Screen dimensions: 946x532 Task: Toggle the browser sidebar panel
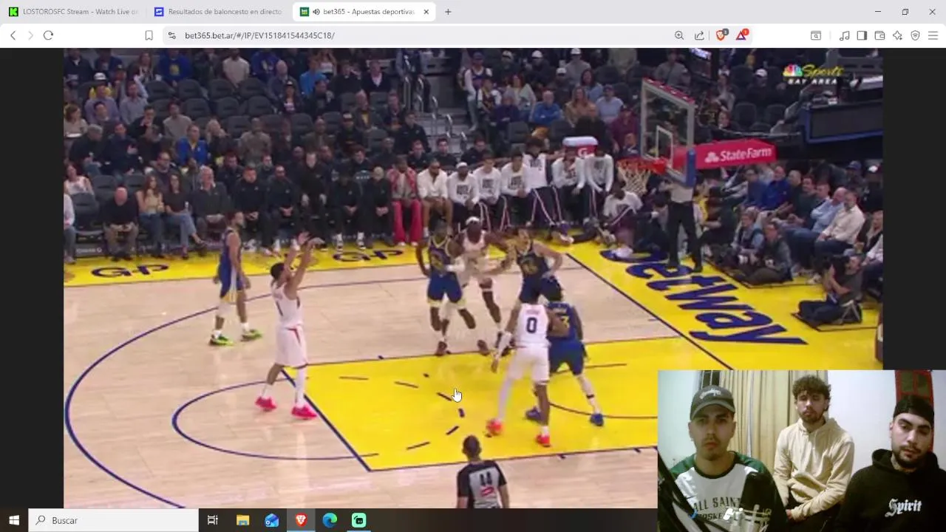(862, 35)
